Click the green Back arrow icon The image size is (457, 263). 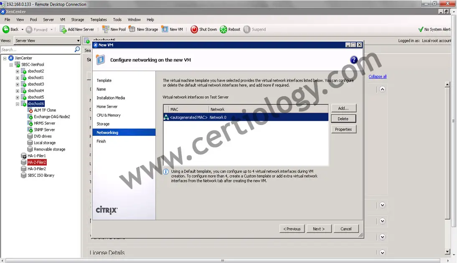point(6,29)
